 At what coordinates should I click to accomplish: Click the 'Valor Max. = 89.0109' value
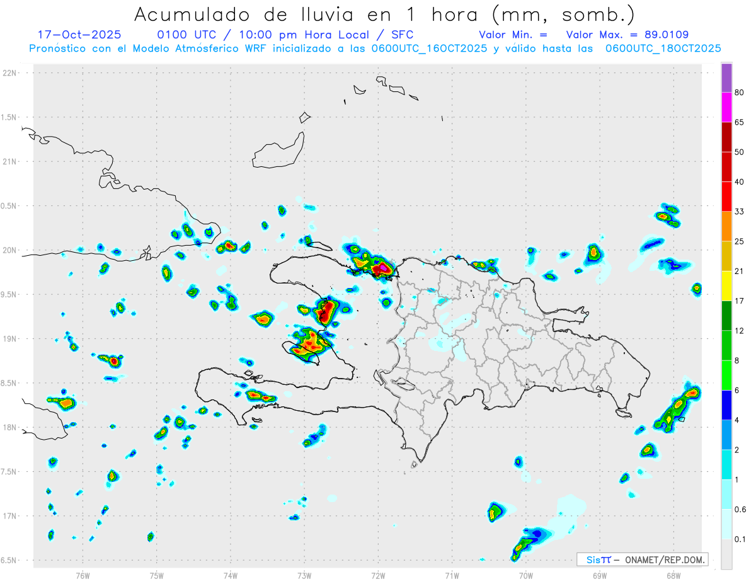click(627, 35)
